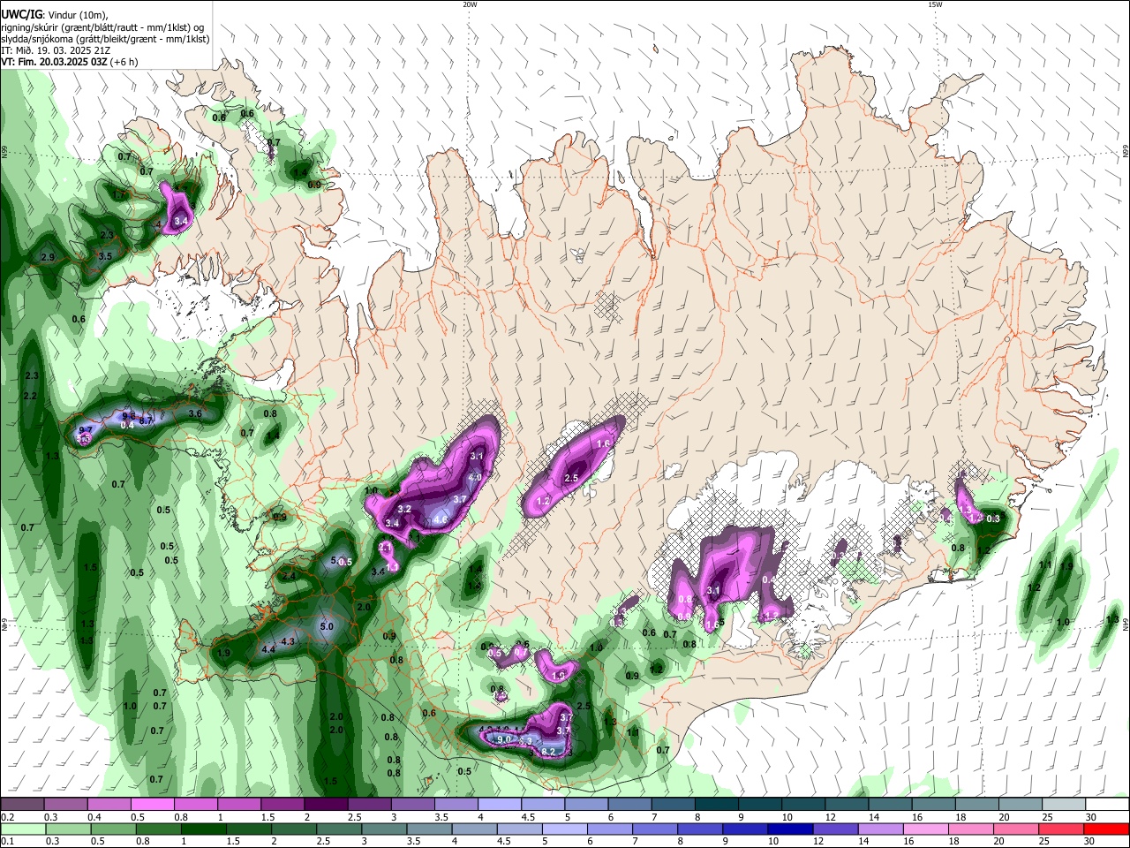Image resolution: width=1130 pixels, height=848 pixels.
Task: Click the 4.0 snowfall value on the map
Action: pos(474,477)
